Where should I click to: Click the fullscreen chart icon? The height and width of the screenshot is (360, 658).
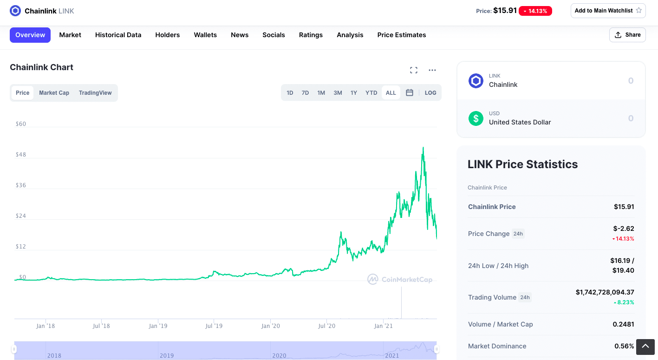(414, 70)
